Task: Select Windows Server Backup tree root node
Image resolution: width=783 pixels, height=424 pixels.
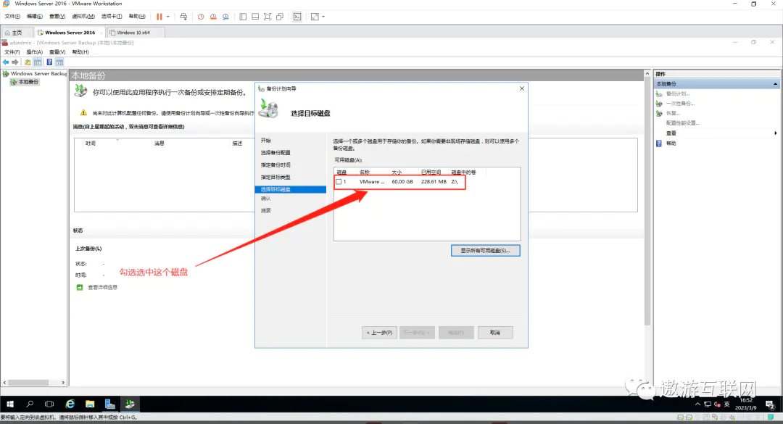Action: [38, 74]
